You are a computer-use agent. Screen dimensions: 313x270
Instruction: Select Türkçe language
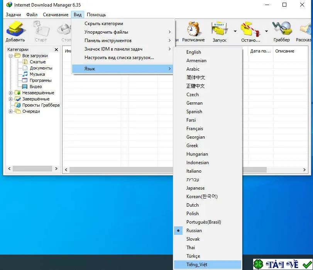tap(208, 256)
